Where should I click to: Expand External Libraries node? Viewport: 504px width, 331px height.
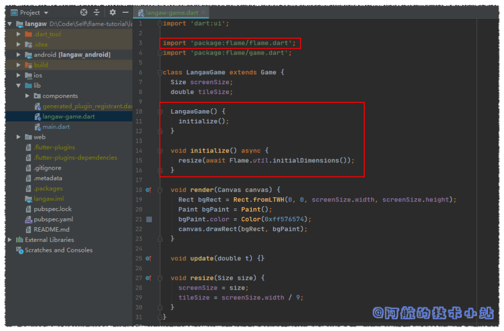tap(10, 240)
